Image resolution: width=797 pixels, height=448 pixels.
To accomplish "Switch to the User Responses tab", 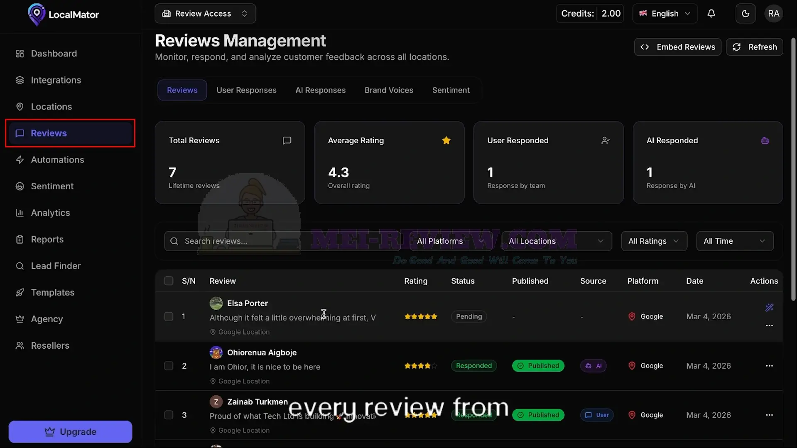I will pyautogui.click(x=246, y=90).
